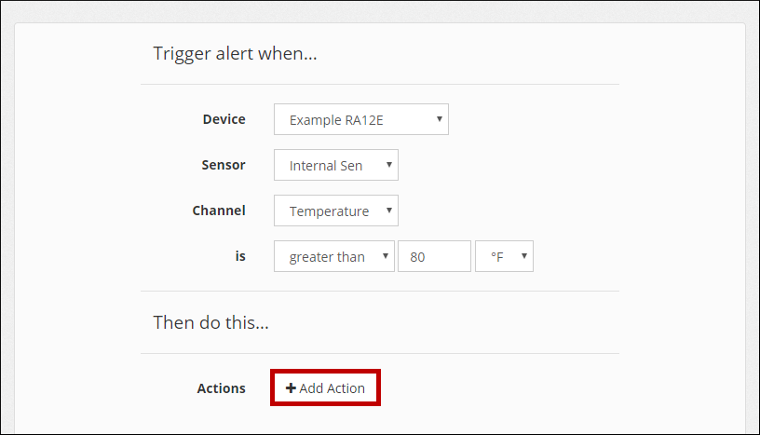Image resolution: width=760 pixels, height=435 pixels.
Task: Click the Actions field label
Action: pyautogui.click(x=221, y=388)
